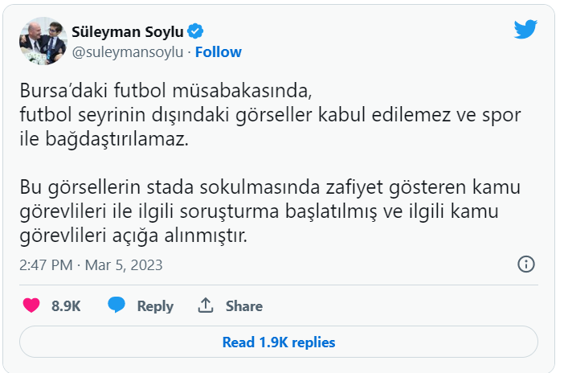Viewport: 564px width, 373px height.
Task: Click the 8.9K likes count
Action: click(66, 305)
